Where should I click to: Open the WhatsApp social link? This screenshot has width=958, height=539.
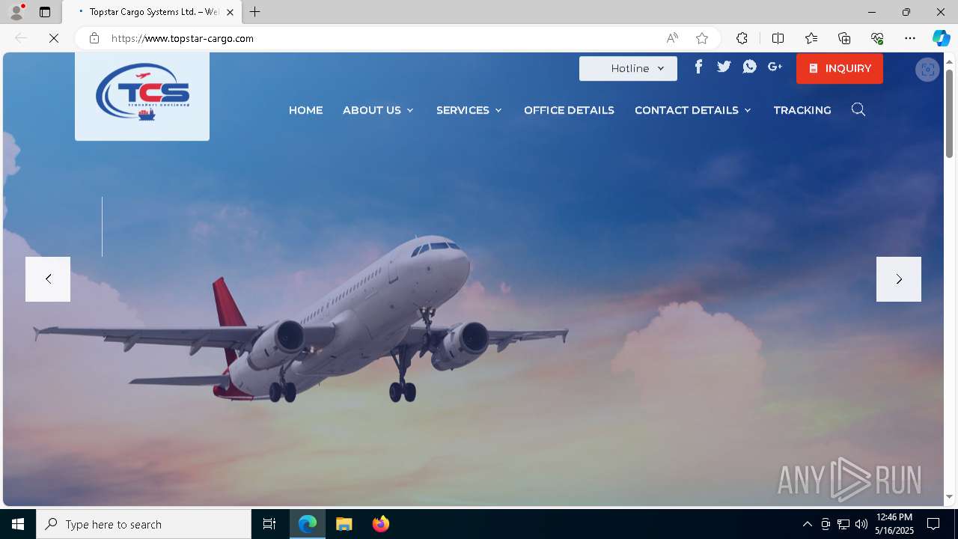749,67
